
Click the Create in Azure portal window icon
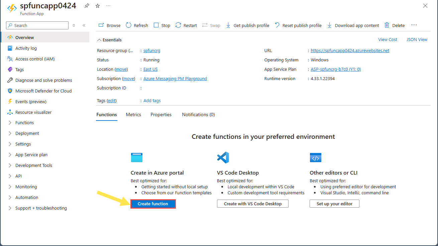(137, 158)
